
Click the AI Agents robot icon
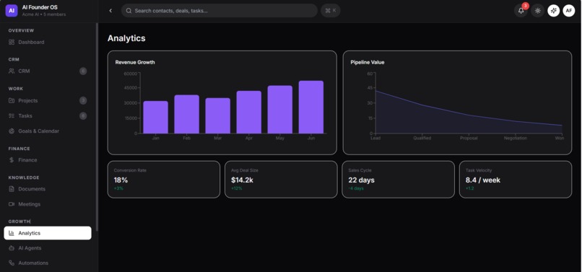12,248
